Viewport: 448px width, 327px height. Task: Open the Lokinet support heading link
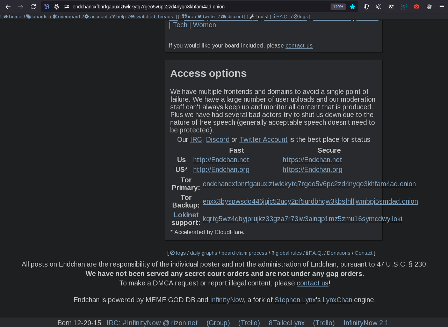click(x=186, y=215)
